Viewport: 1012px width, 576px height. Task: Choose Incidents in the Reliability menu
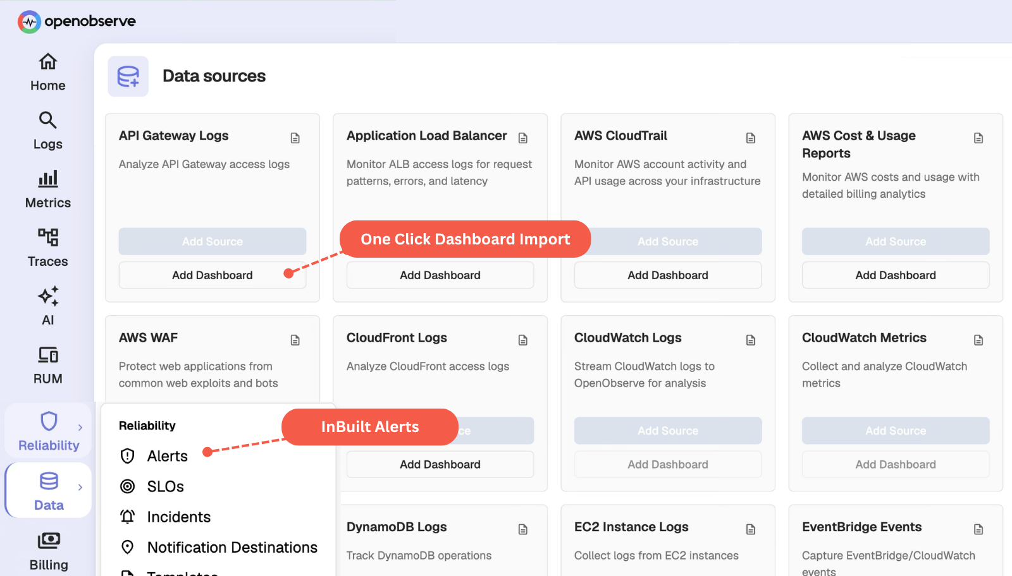166,517
